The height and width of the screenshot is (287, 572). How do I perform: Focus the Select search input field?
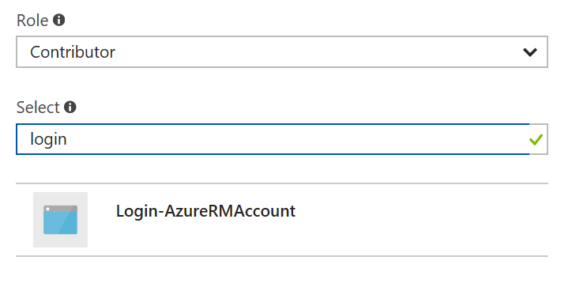coord(282,139)
